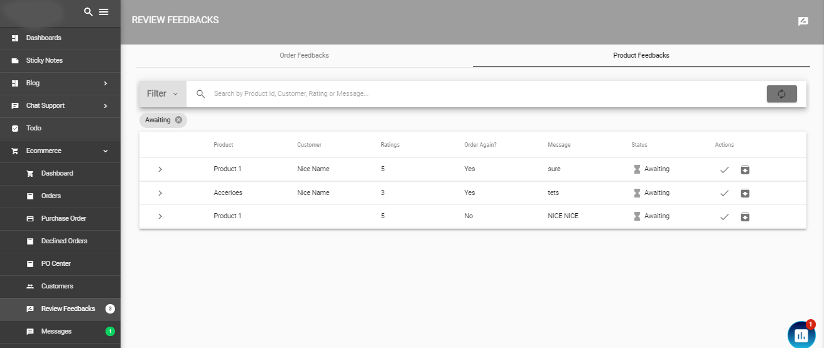Click the Orders icon in sidebar
This screenshot has width=824, height=348.
point(30,196)
